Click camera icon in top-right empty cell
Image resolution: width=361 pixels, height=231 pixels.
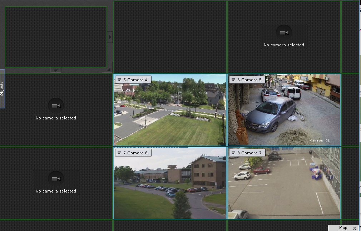[284, 33]
